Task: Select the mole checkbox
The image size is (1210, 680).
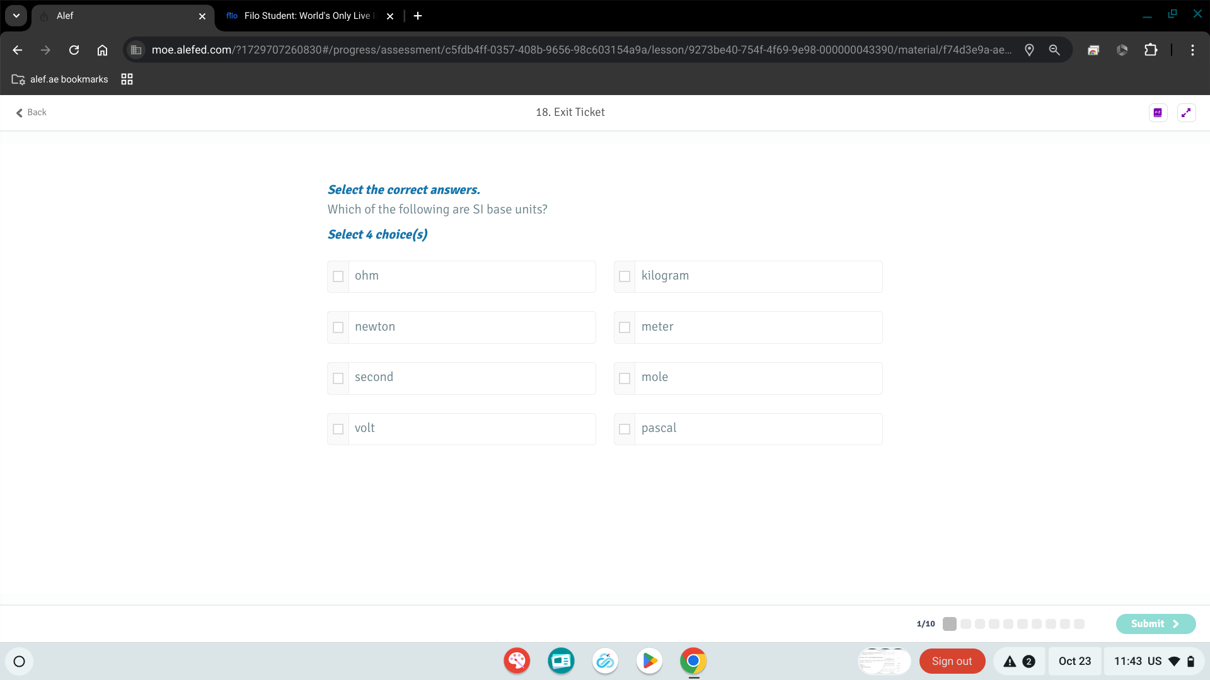Action: pyautogui.click(x=625, y=378)
